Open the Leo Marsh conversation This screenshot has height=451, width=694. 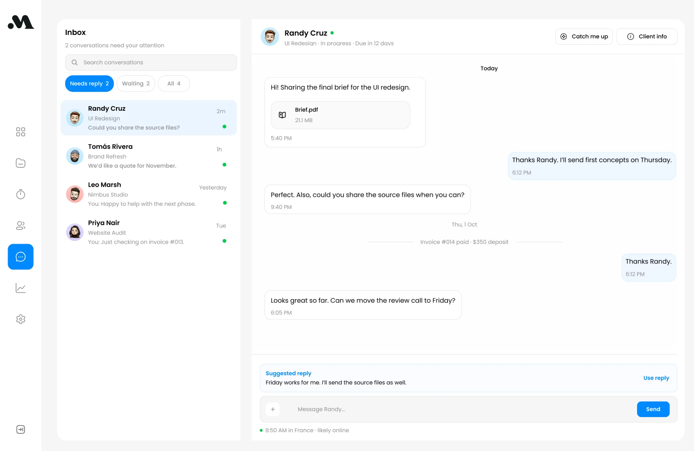[x=149, y=194]
